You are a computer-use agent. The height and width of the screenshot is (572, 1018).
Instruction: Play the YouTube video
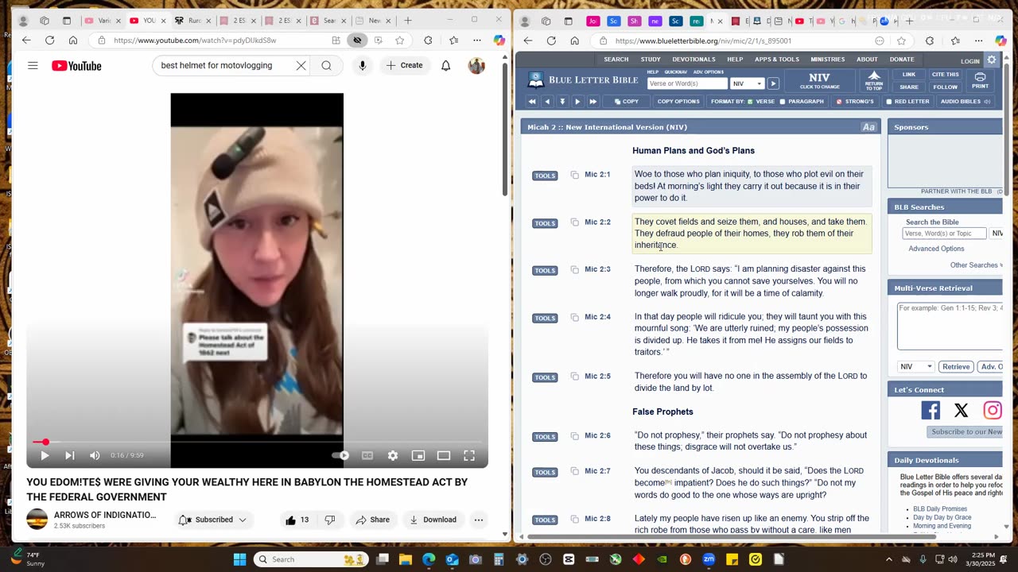pyautogui.click(x=45, y=455)
